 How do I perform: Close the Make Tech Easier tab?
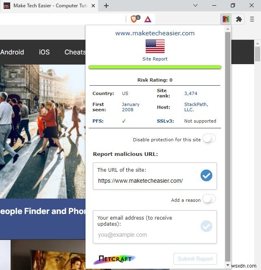point(93,6)
